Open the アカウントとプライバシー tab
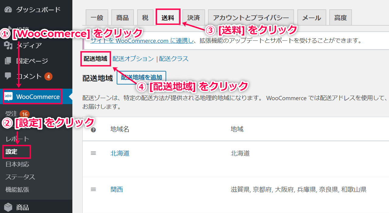The image size is (389, 213). point(251,18)
